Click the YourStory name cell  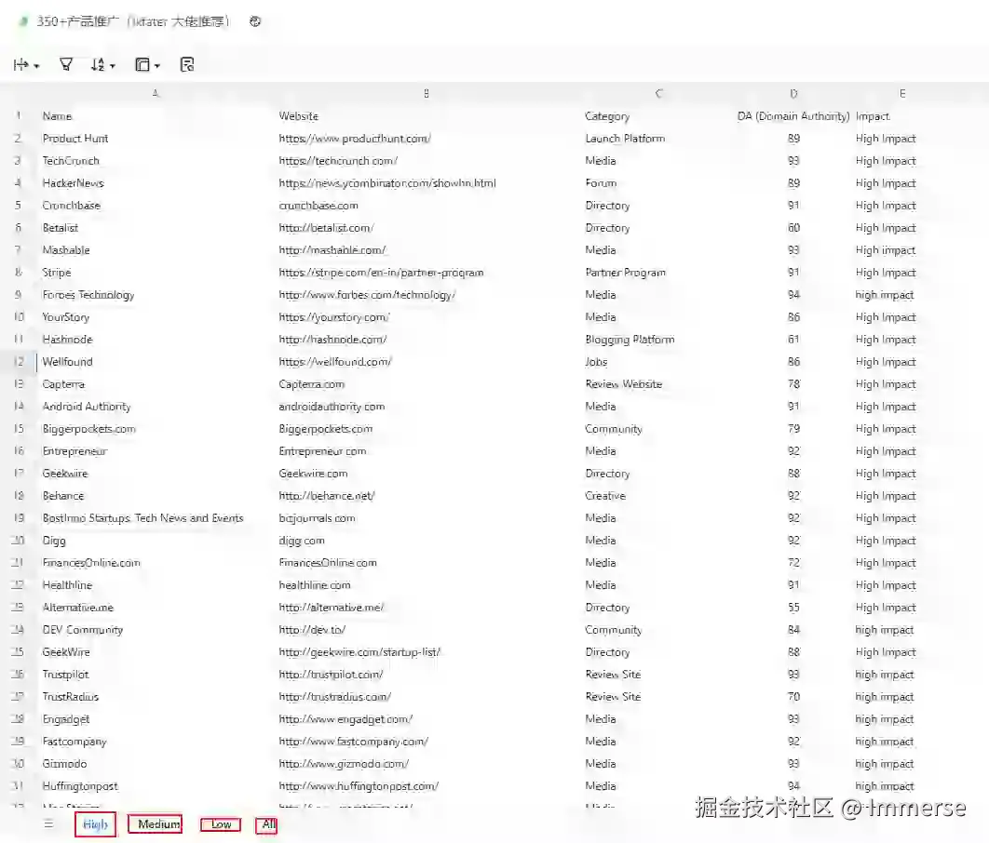point(65,317)
